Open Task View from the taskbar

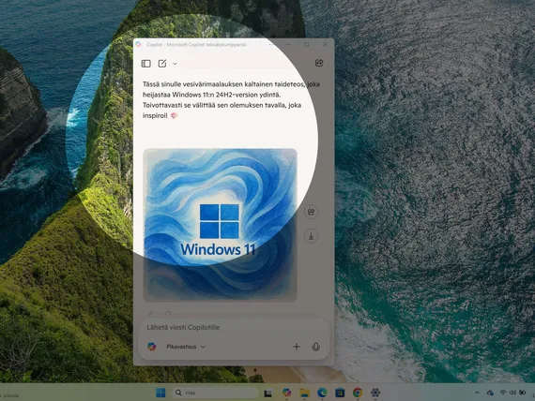point(268,394)
